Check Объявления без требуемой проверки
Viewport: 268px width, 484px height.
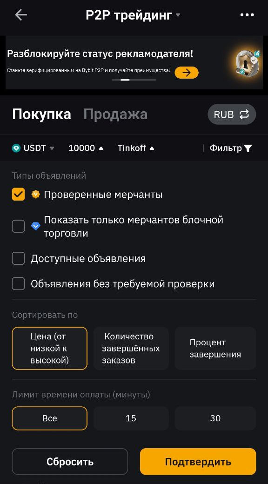(x=18, y=283)
